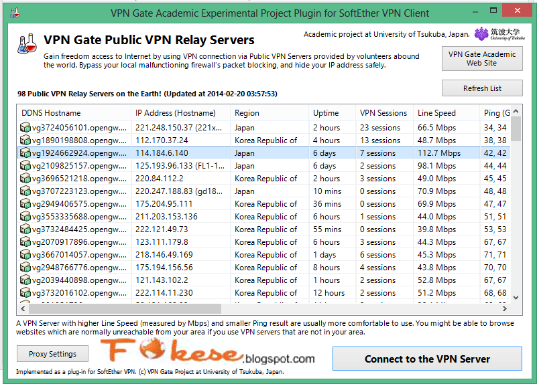
Task: Click server icon for vg2070917896.opengw row
Action: (25, 242)
